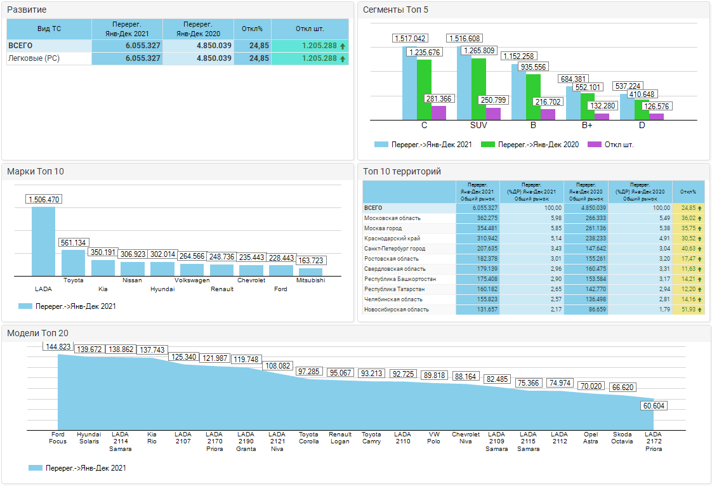Click the growth arrow for Свердловская область
712x503 pixels.
click(700, 269)
